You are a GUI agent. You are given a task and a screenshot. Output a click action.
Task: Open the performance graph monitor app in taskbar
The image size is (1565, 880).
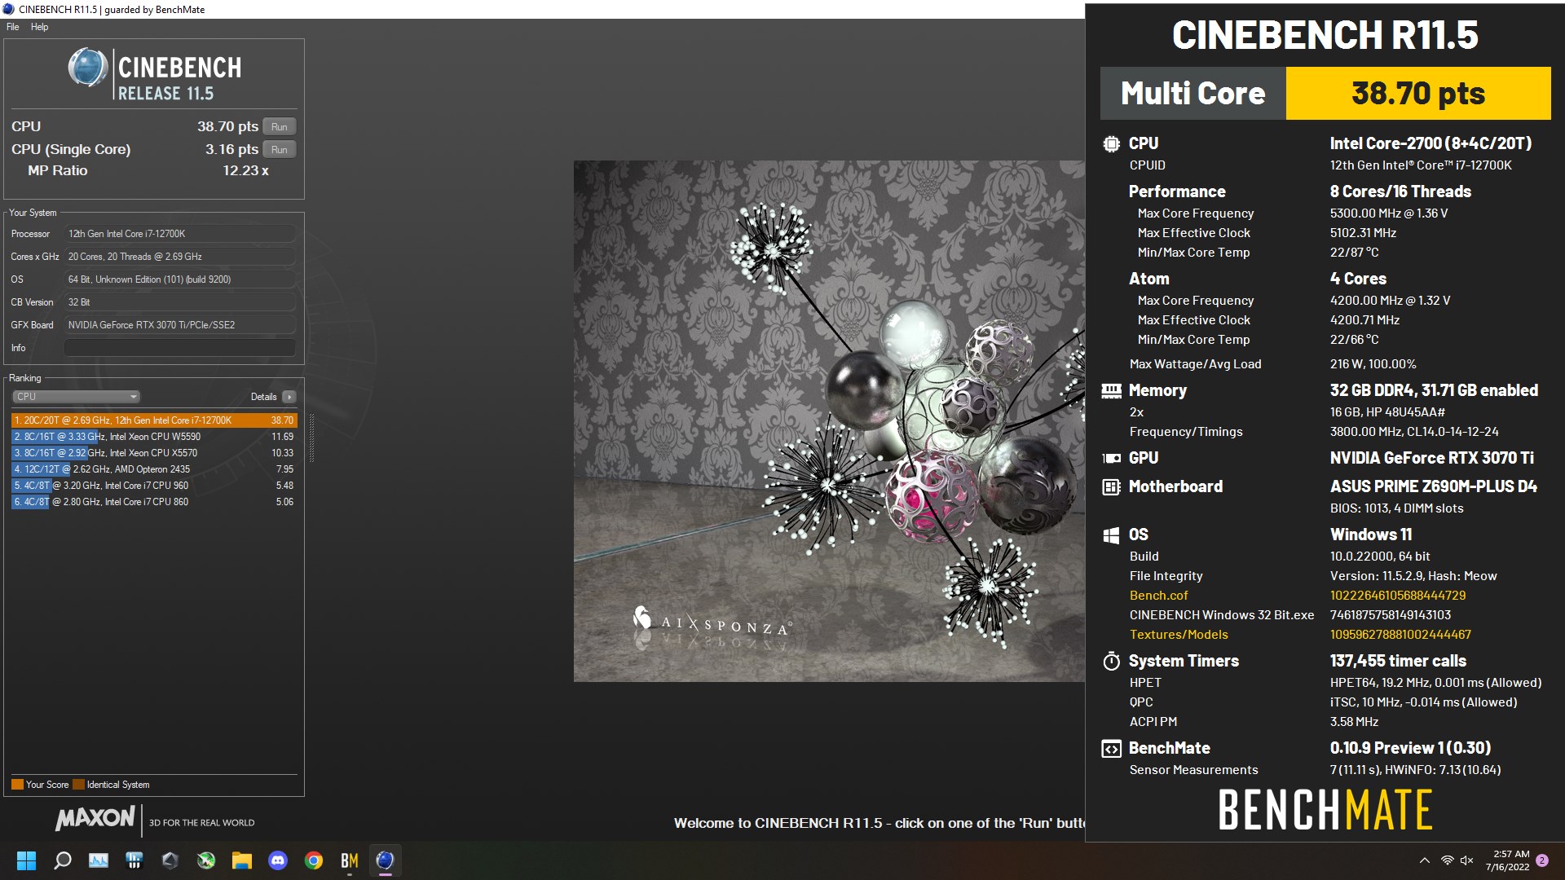99,860
